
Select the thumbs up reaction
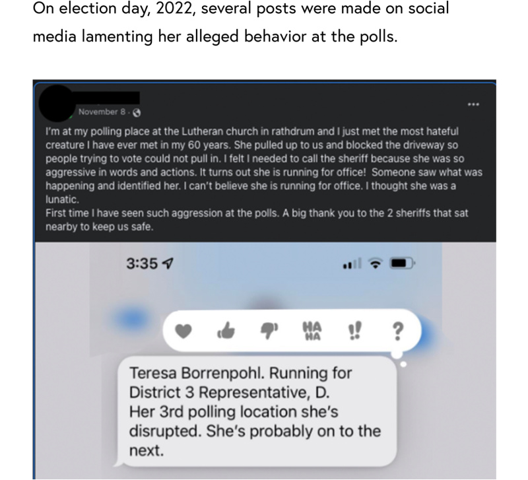(226, 330)
